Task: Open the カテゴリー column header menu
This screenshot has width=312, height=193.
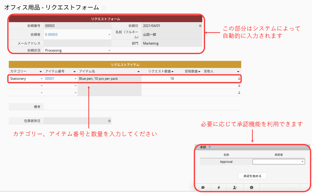Action: click(x=41, y=72)
